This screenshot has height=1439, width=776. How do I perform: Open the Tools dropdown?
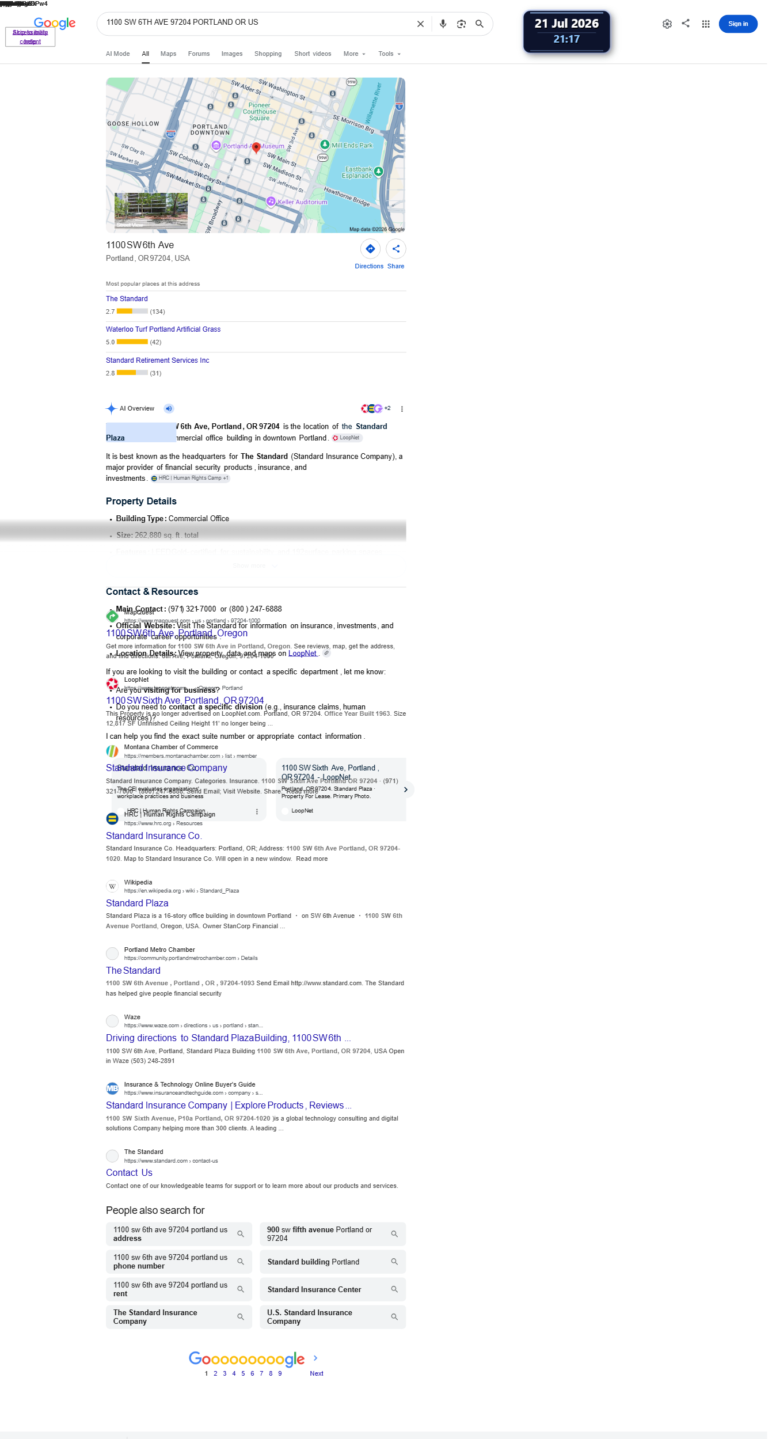point(389,54)
